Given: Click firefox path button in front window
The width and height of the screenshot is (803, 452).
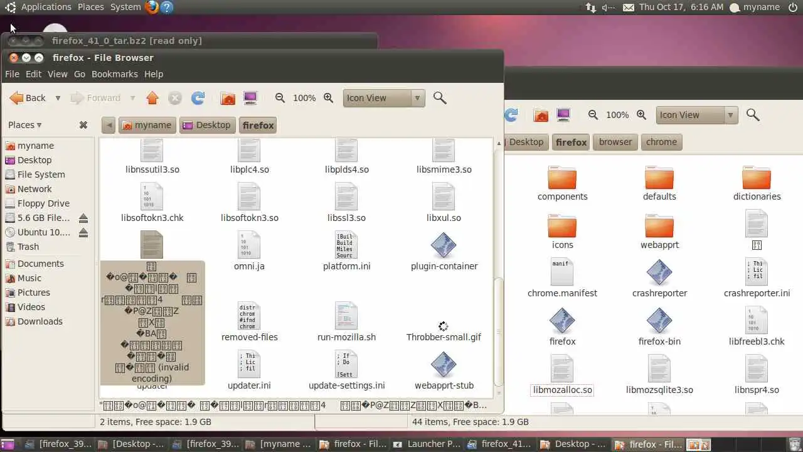Looking at the screenshot, I should pos(258,125).
